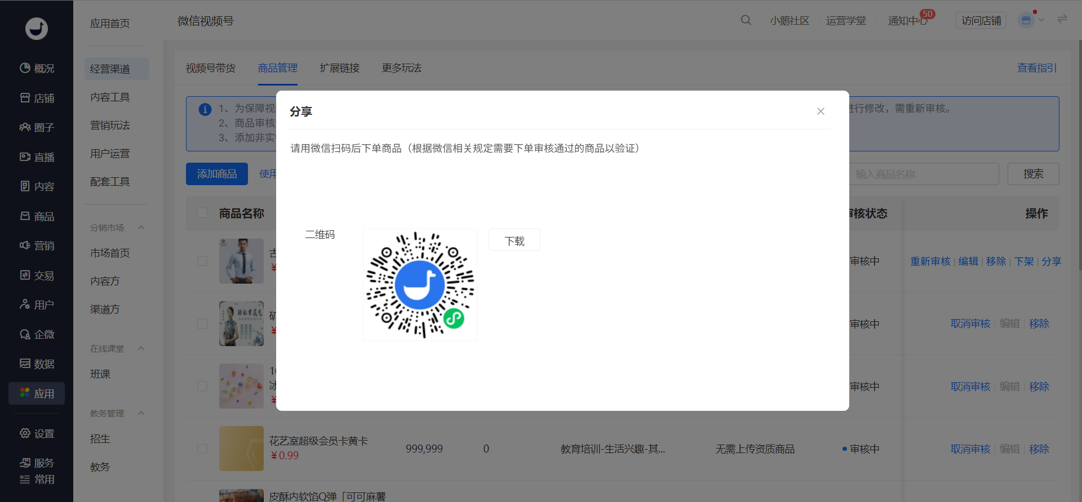Open 查看指引 link
Screen dimensions: 1082x502
pos(1037,68)
